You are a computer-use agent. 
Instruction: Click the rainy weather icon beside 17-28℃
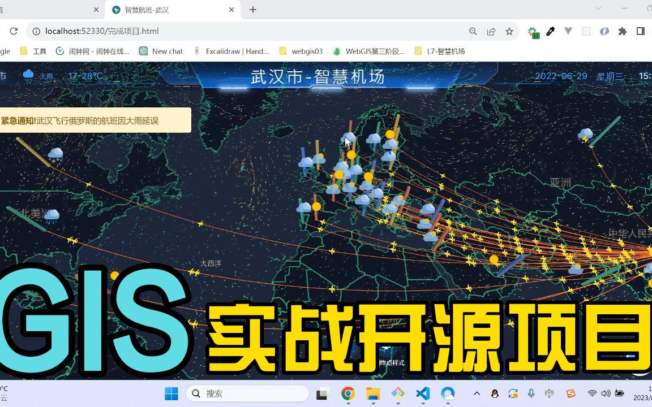point(28,74)
